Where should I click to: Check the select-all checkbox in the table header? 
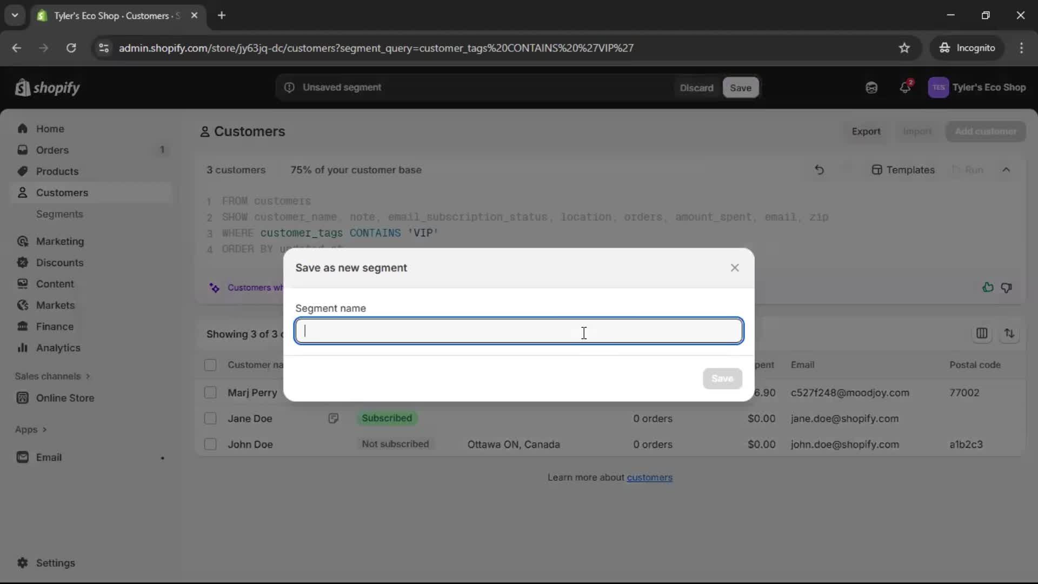(210, 364)
